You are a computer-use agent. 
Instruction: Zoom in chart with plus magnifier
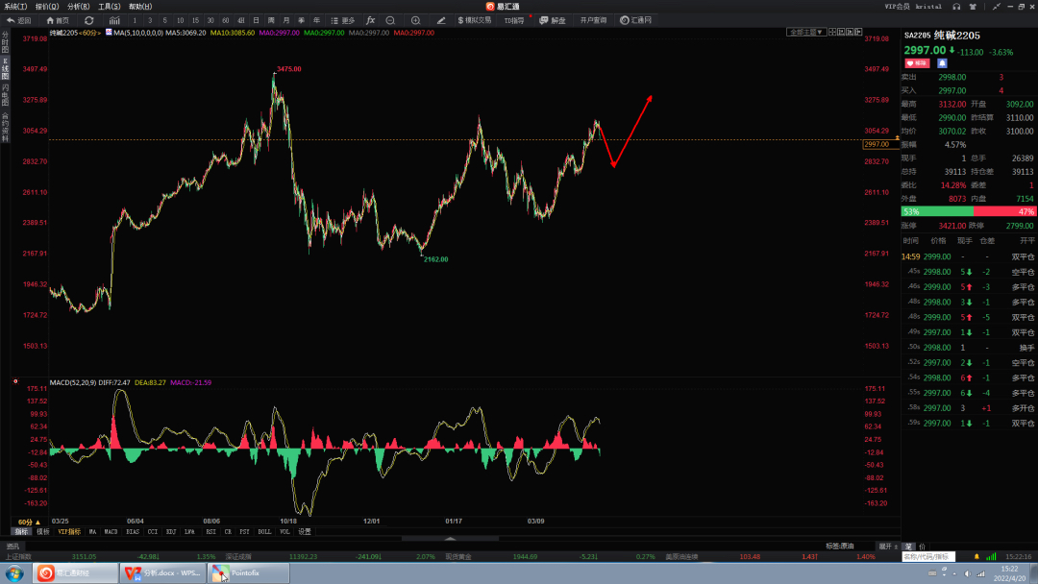pyautogui.click(x=416, y=20)
